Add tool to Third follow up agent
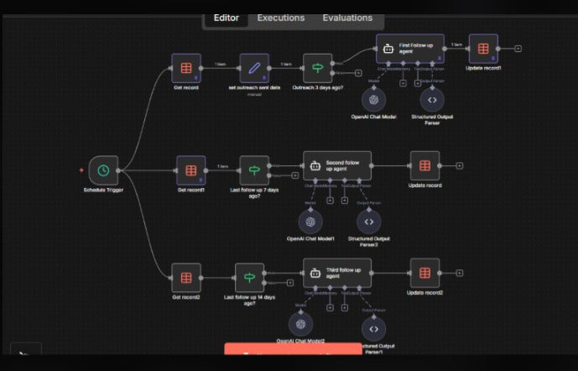 (344, 307)
